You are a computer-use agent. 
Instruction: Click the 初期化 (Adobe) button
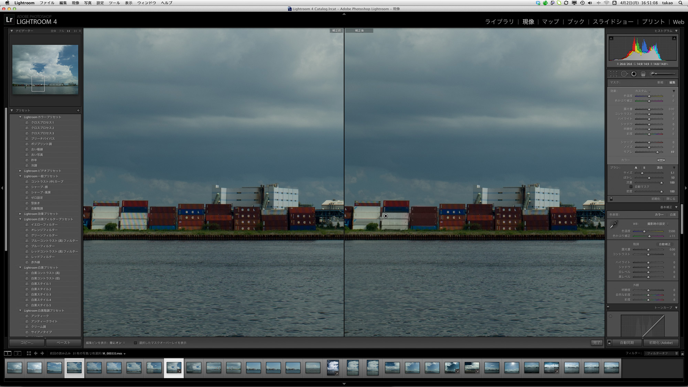pyautogui.click(x=660, y=343)
